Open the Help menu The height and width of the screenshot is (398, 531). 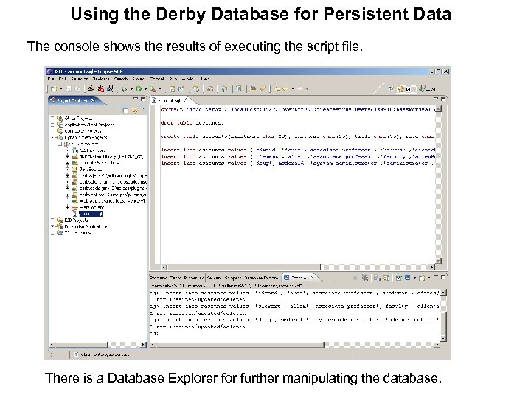(x=205, y=79)
